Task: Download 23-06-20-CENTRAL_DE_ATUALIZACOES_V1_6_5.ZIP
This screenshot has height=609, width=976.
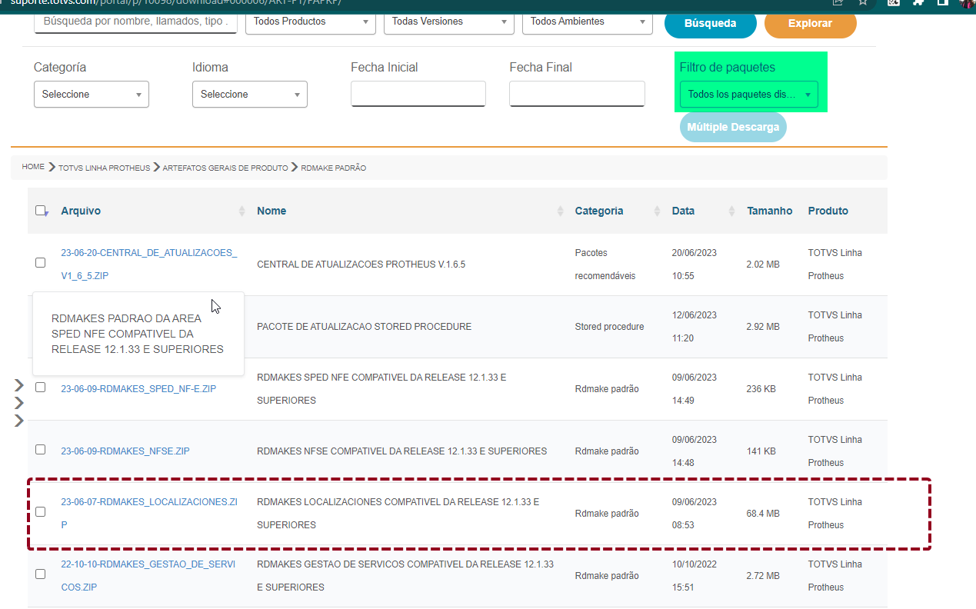Action: tap(149, 264)
